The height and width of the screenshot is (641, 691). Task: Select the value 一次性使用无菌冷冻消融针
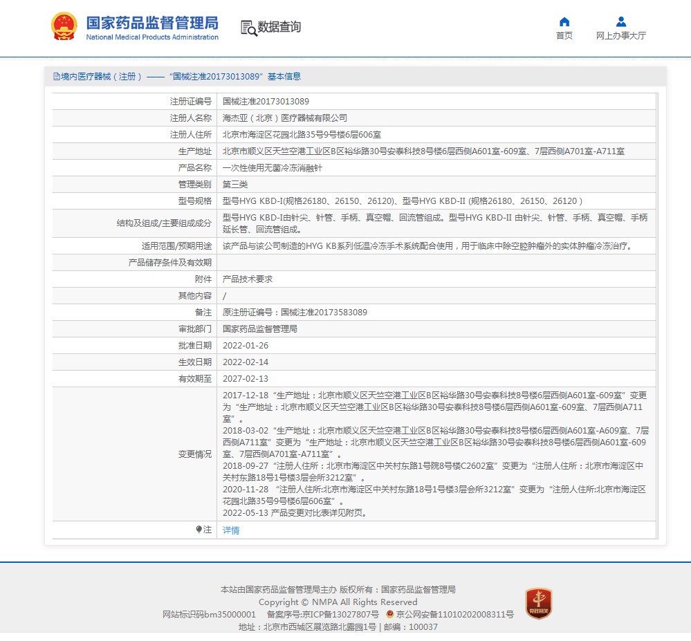273,168
